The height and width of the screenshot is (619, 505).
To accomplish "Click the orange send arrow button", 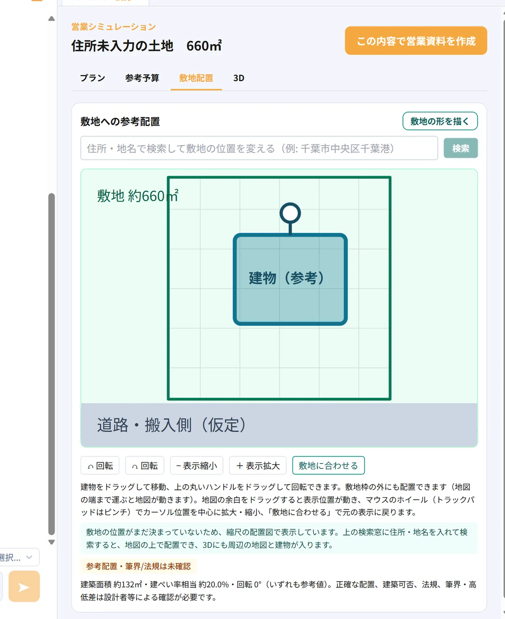I will pos(24,586).
